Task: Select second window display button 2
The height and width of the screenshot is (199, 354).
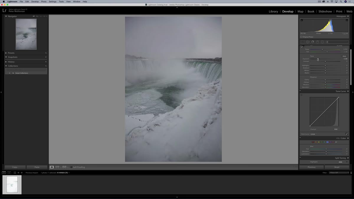Action: tap(9, 173)
